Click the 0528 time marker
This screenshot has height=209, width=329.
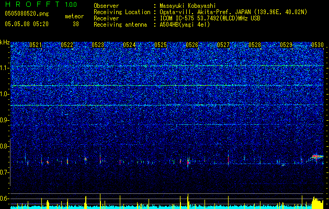point(255,45)
